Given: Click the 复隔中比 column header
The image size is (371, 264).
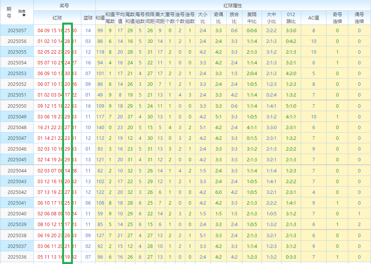Looking at the screenshot, I should pos(252,18).
